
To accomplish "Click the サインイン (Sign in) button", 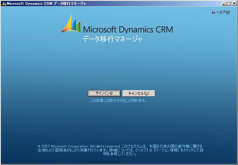I will [104, 93].
